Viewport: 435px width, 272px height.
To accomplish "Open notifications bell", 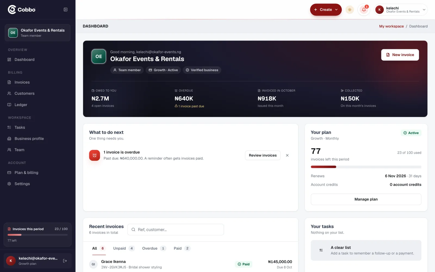I will click(364, 10).
